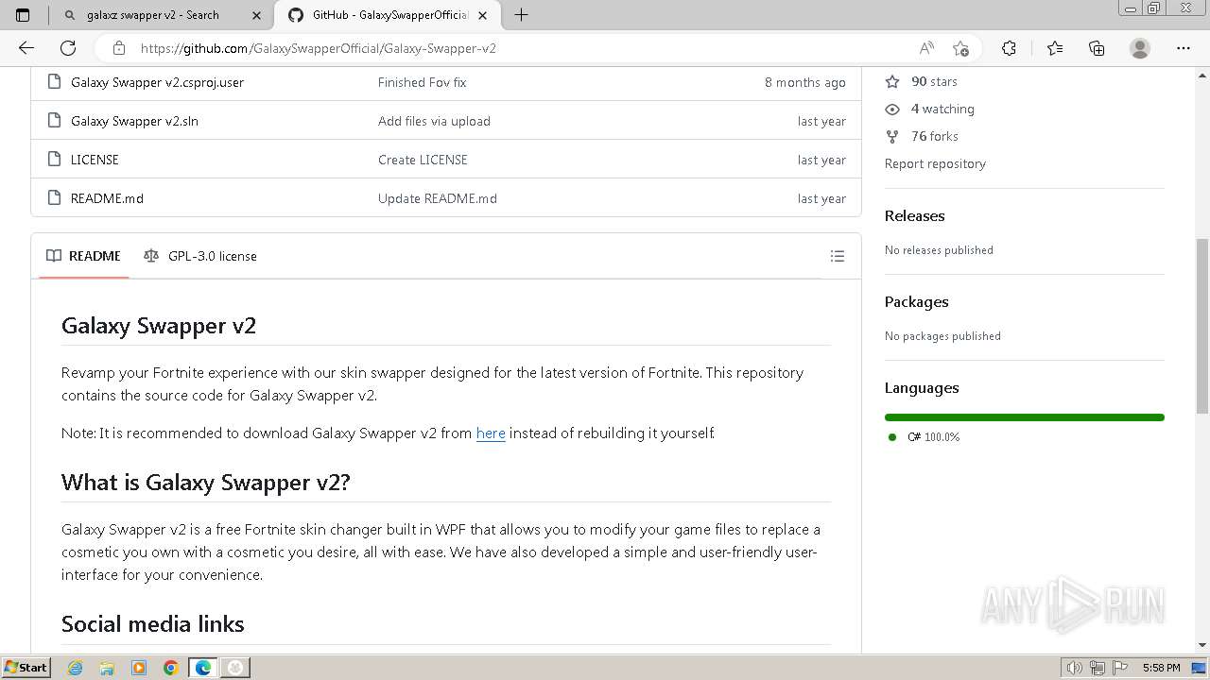Open Edge Settings and more menu
This screenshot has height=680, width=1210.
(1183, 48)
